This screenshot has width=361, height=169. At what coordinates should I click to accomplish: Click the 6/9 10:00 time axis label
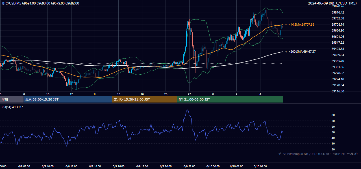click(48, 166)
